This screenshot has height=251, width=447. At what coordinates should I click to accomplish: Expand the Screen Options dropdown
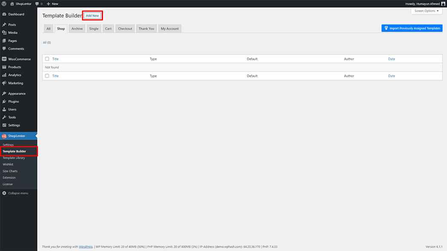point(426,11)
